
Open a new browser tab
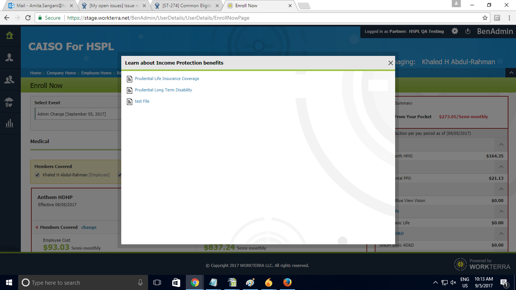tap(304, 6)
